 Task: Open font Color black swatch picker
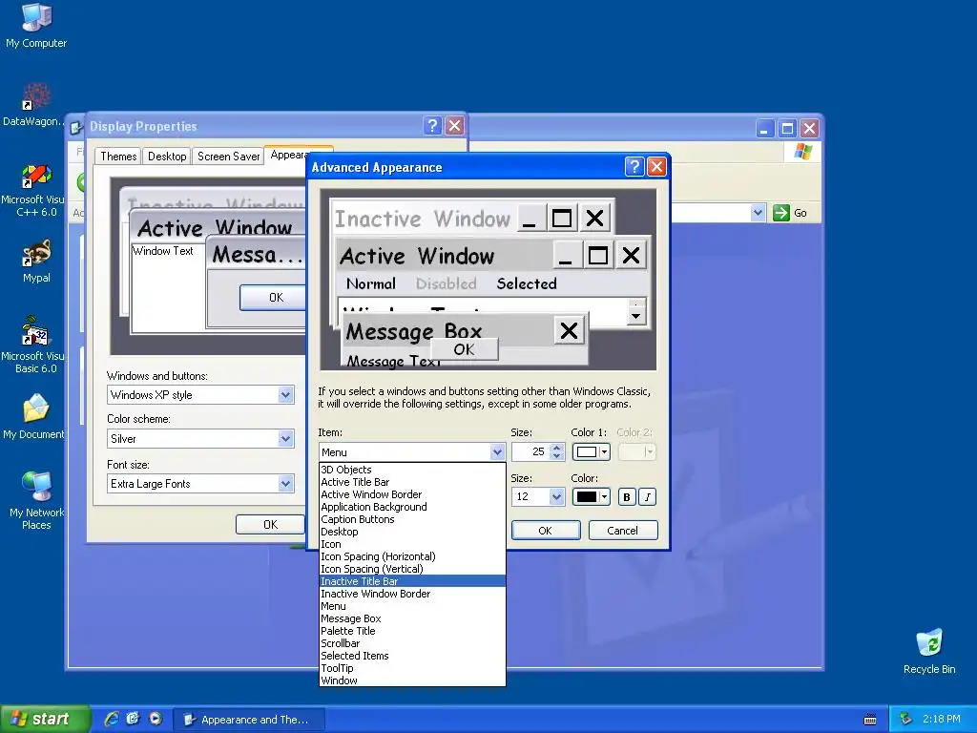pos(591,496)
